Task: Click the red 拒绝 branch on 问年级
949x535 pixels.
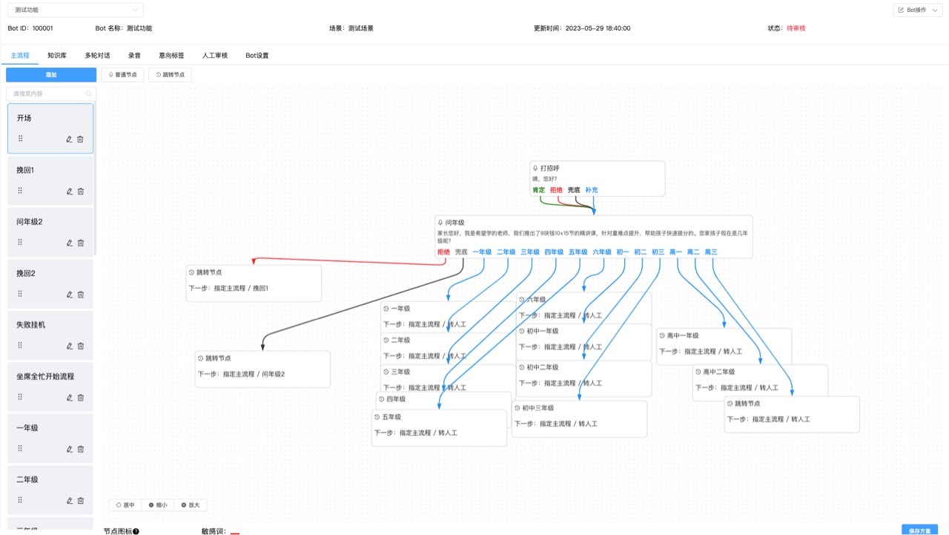Action: tap(444, 252)
